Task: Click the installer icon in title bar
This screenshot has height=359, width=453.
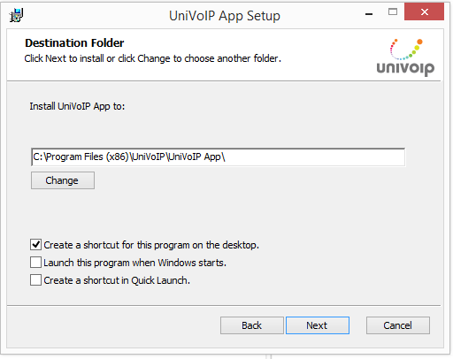Action: coord(16,15)
